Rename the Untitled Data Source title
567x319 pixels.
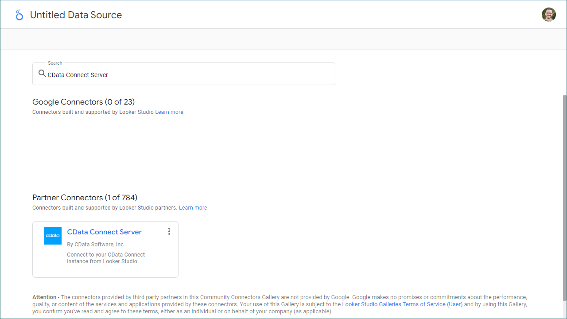click(x=76, y=15)
